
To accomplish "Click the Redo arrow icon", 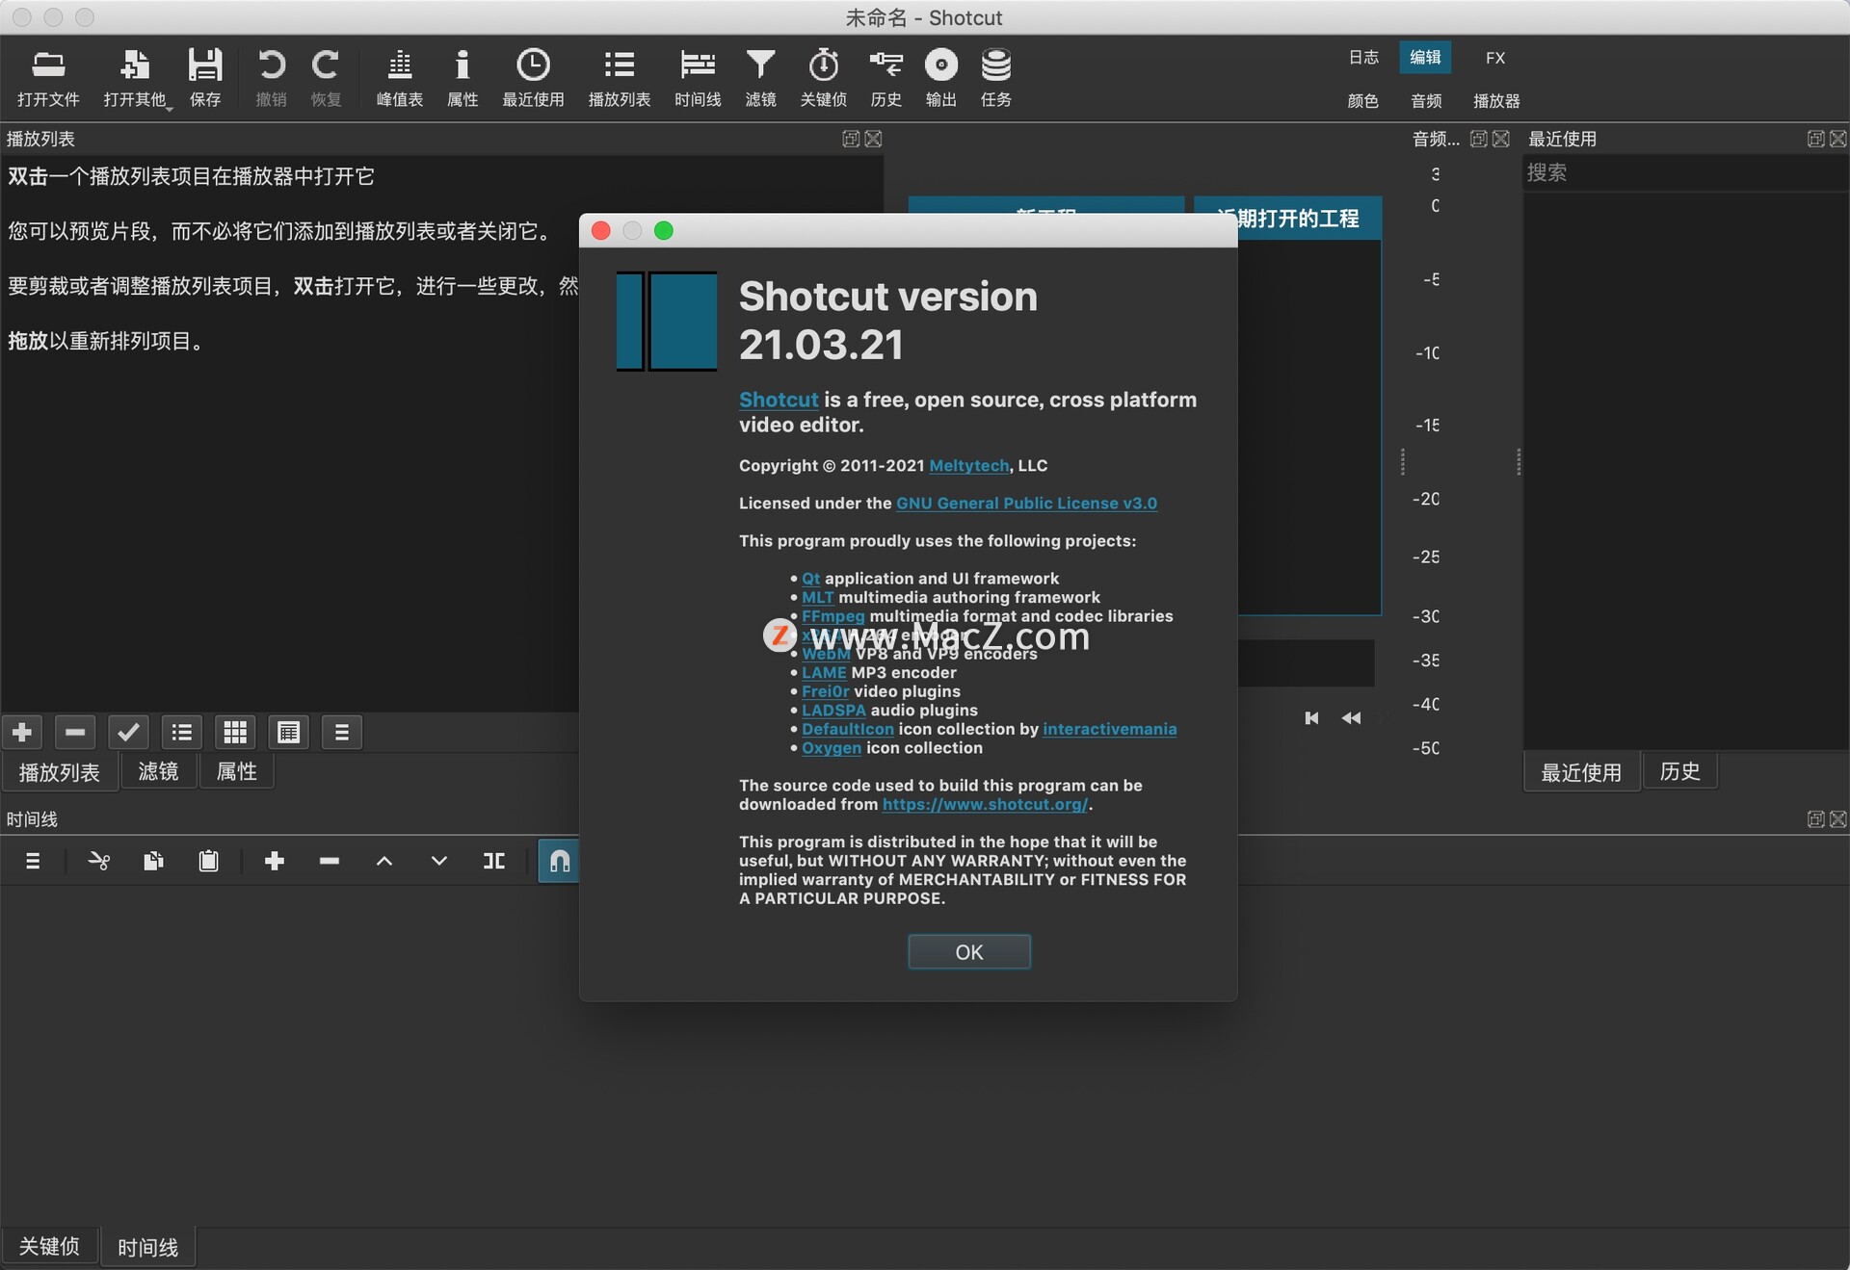I will tap(326, 77).
